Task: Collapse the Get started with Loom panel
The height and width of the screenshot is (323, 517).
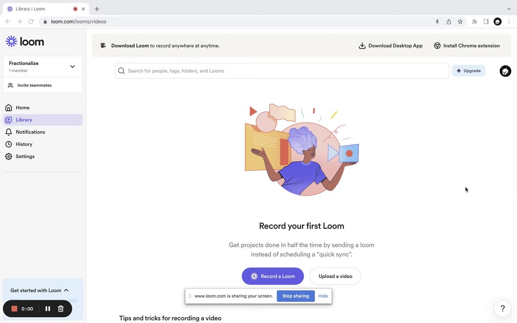Action: coord(66,290)
